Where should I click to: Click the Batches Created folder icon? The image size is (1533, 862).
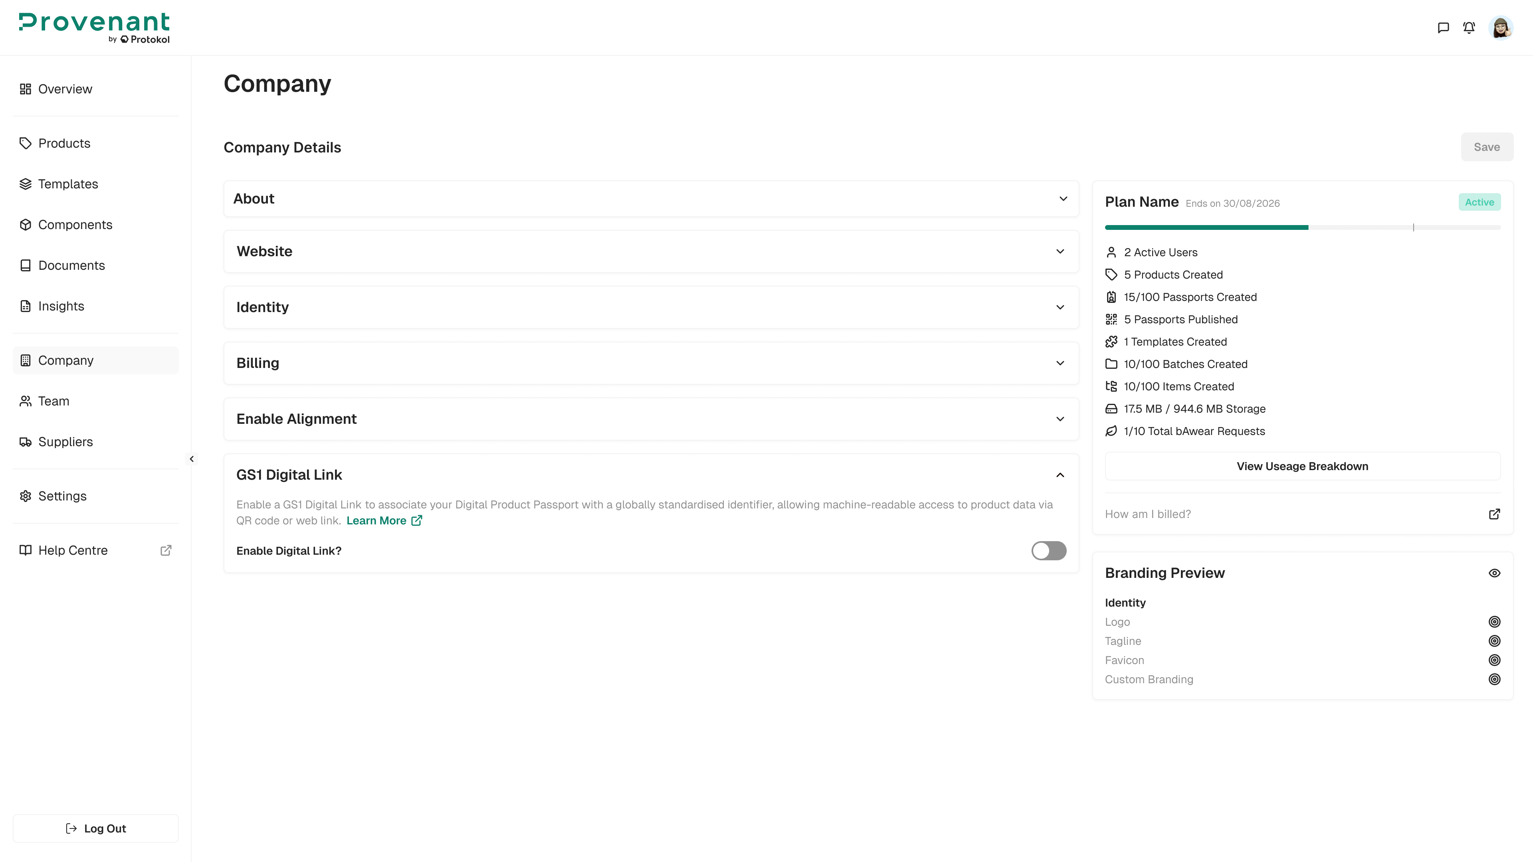(x=1111, y=364)
